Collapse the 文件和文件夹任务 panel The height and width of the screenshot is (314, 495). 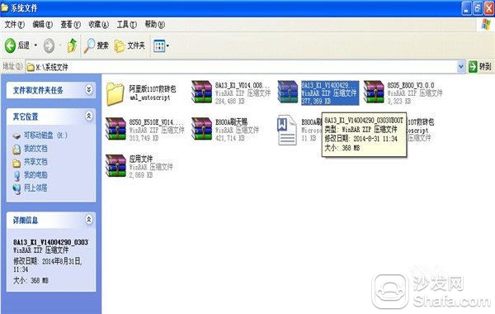(x=89, y=90)
